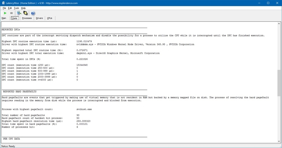Click the value 0.072671

tap(82, 50)
